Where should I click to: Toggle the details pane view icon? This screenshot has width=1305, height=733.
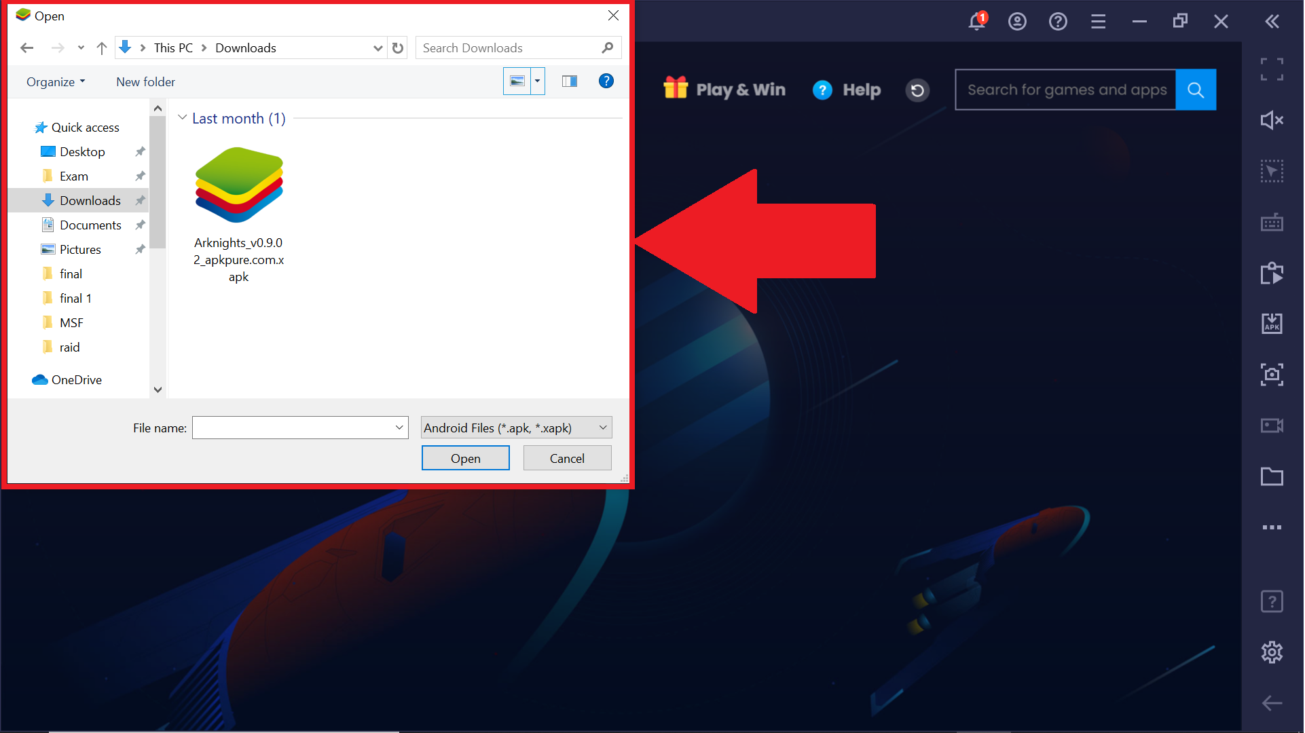570,81
